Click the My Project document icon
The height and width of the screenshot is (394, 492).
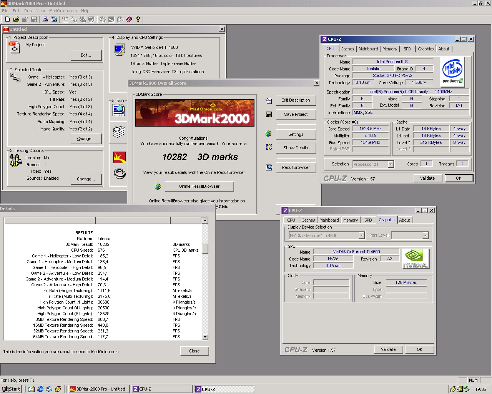(x=14, y=48)
